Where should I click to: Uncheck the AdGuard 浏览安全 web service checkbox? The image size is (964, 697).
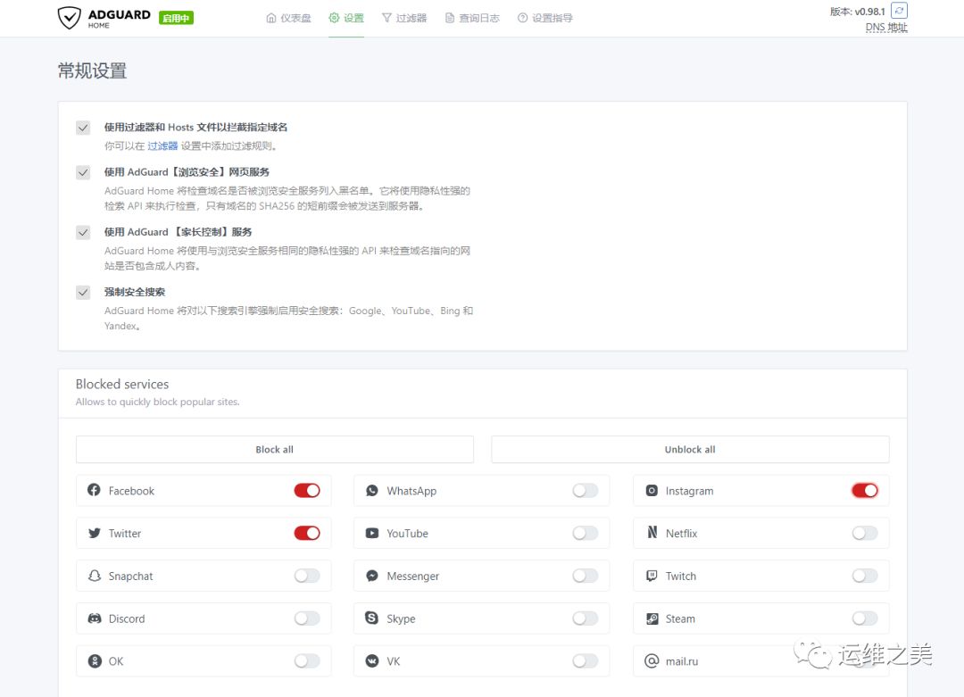(83, 173)
